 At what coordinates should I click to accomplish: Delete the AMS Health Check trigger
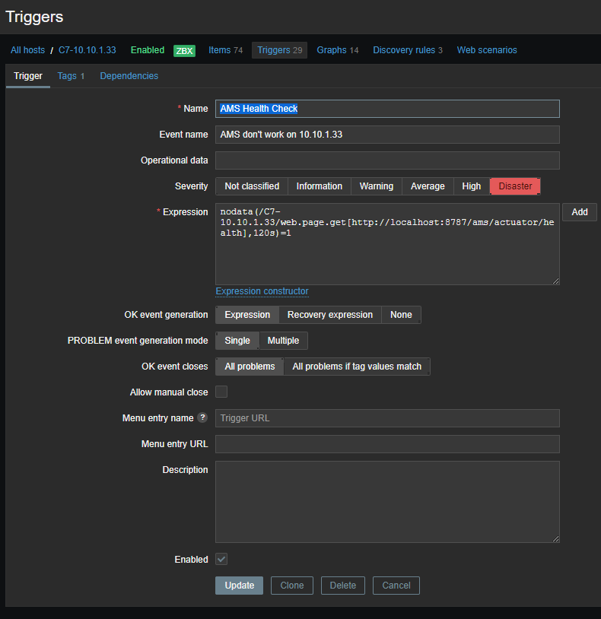342,586
